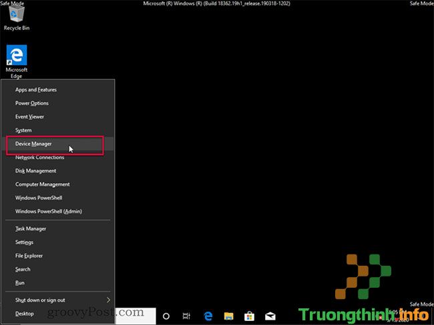Click the Cortana circle icon on taskbar
Image resolution: width=434 pixels, height=325 pixels.
tap(166, 316)
